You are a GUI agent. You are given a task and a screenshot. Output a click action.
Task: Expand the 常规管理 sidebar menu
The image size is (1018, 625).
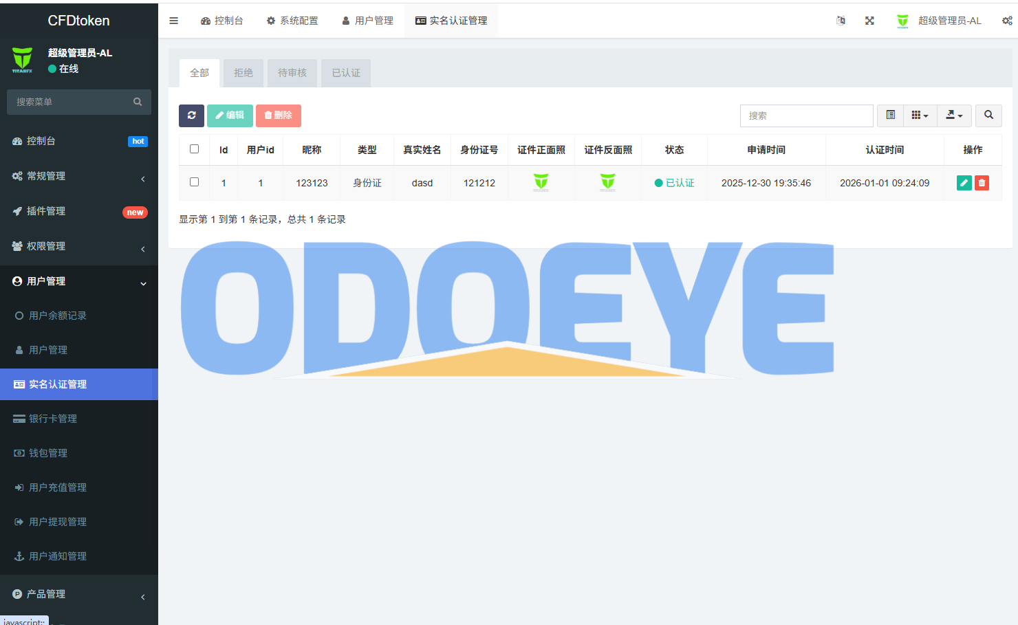[79, 176]
